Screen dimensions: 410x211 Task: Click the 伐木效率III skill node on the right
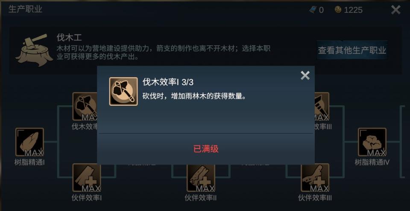(322, 107)
